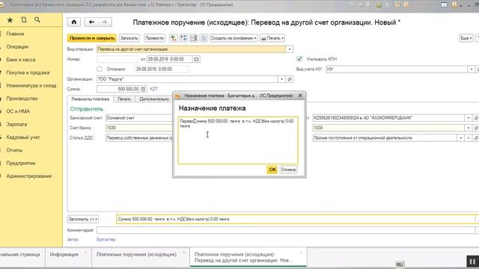This screenshot has width=479, height=269.
Task: Expand the recipient 1030 account dropdown
Action: [x=469, y=128]
